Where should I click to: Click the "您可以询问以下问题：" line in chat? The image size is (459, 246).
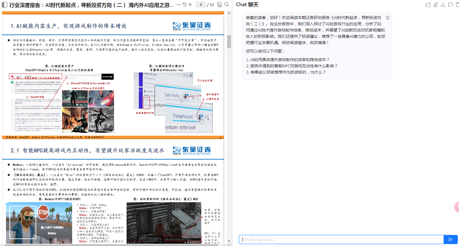coord(265,51)
